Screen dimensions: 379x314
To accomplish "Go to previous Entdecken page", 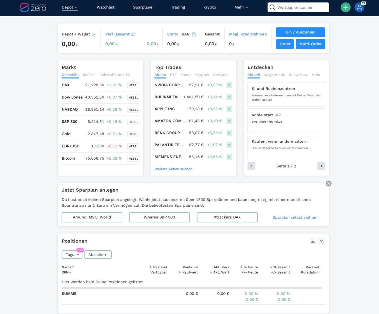I will point(251,166).
